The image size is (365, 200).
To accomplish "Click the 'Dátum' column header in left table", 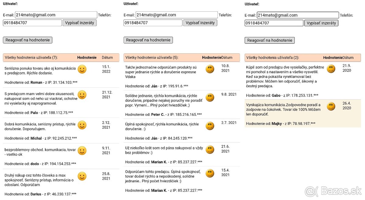I will point(107,57).
